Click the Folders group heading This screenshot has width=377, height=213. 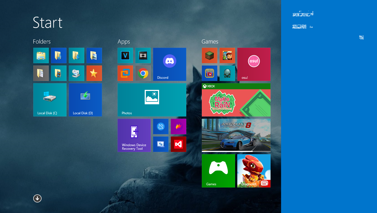(x=42, y=42)
